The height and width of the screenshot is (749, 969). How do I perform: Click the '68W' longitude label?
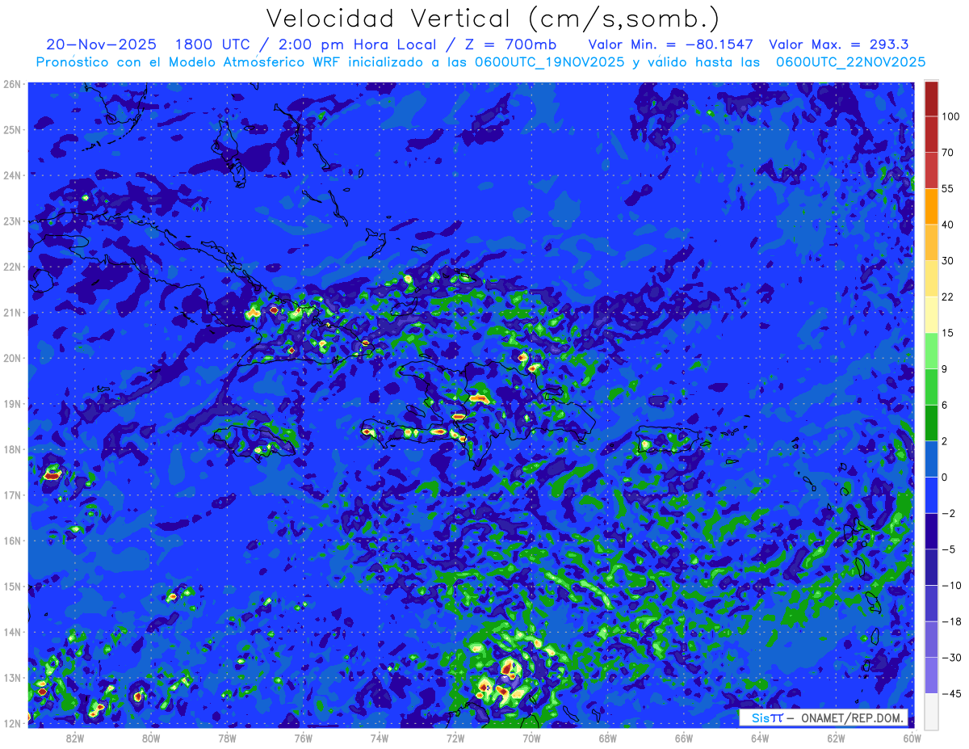pos(607,738)
